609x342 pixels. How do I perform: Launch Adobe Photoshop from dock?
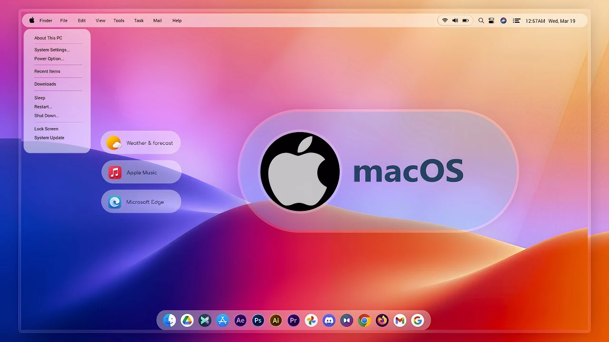click(258, 321)
